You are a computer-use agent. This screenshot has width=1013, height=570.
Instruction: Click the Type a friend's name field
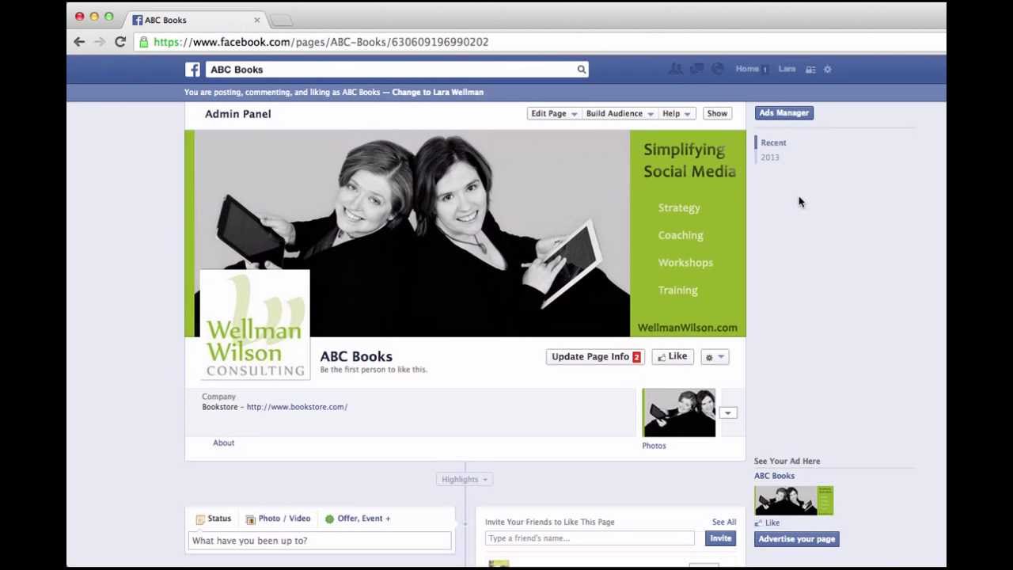(590, 538)
